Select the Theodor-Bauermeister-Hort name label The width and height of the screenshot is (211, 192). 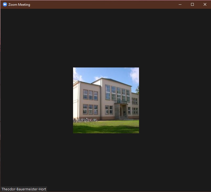tap(24, 189)
